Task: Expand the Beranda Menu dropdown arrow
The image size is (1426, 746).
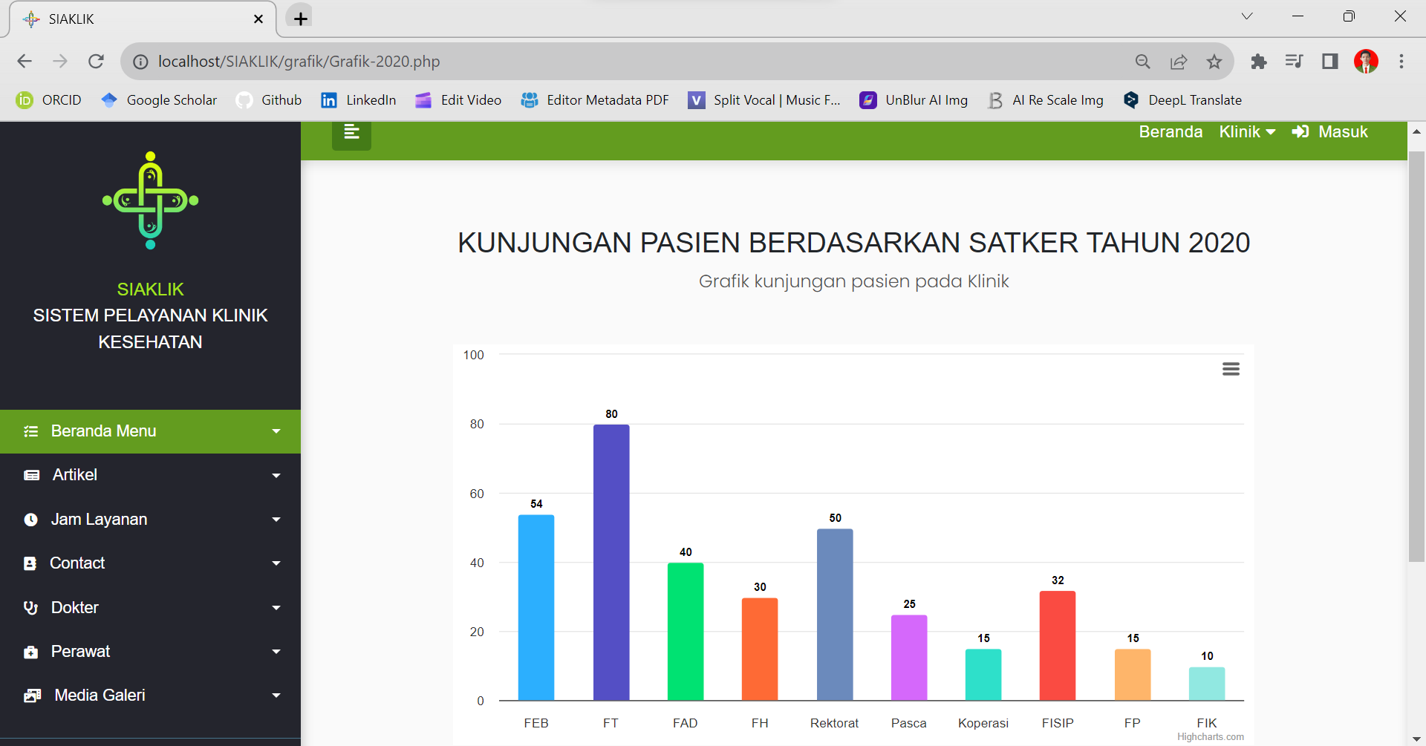Action: 276,431
